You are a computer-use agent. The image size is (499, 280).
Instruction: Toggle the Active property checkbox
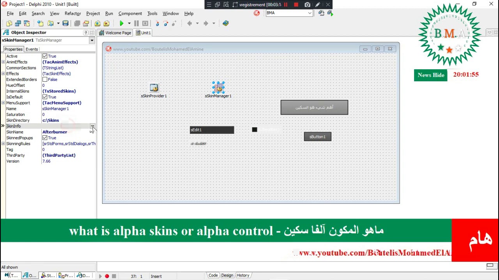click(x=45, y=56)
